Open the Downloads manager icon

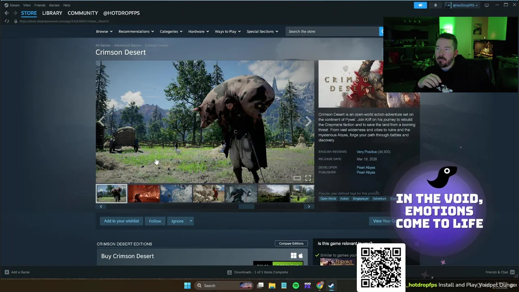[229, 272]
